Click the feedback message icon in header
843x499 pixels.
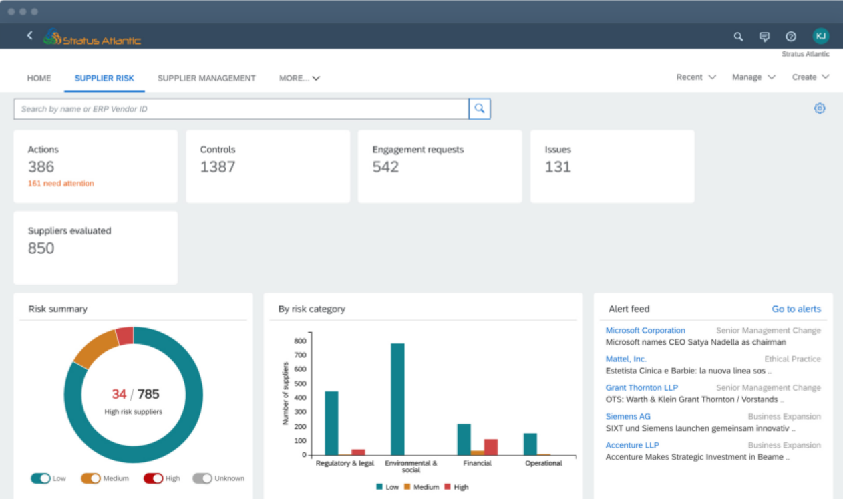point(764,37)
